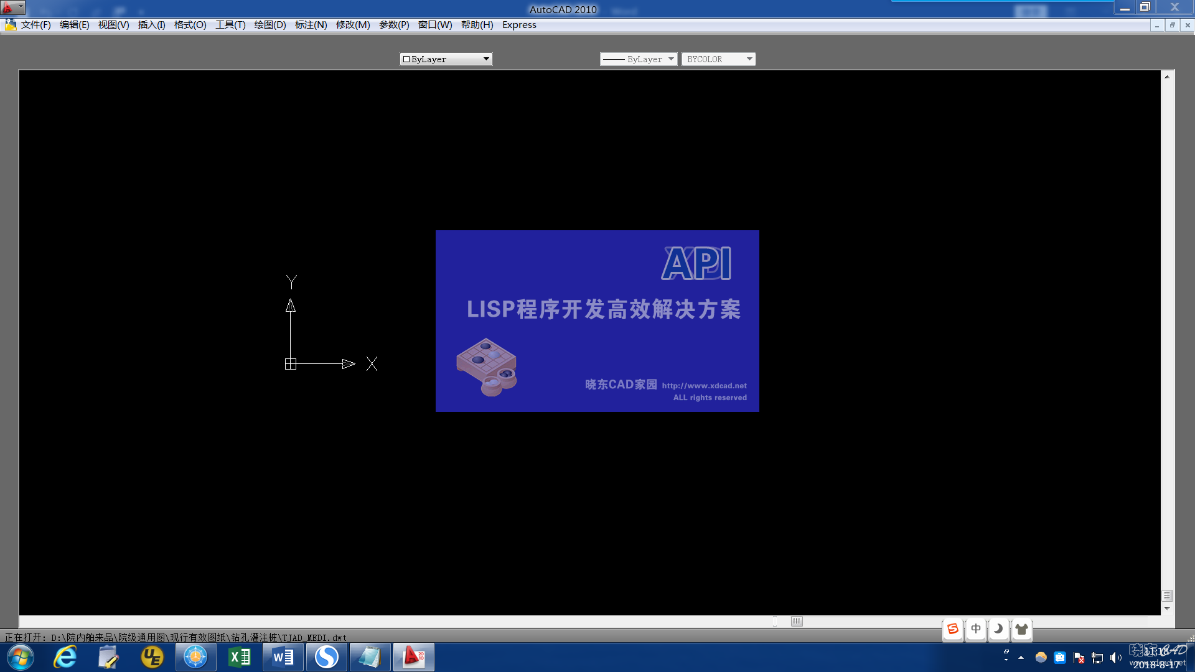Open the 修改(M) menu

(353, 25)
